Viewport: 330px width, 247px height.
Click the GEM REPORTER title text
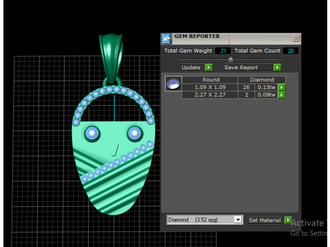click(x=197, y=36)
